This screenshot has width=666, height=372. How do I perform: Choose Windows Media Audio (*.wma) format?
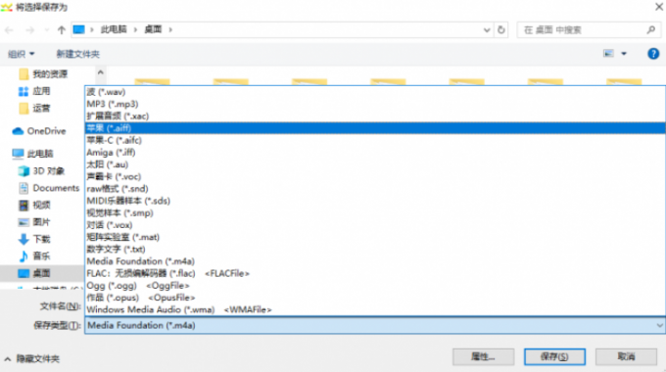click(375, 309)
